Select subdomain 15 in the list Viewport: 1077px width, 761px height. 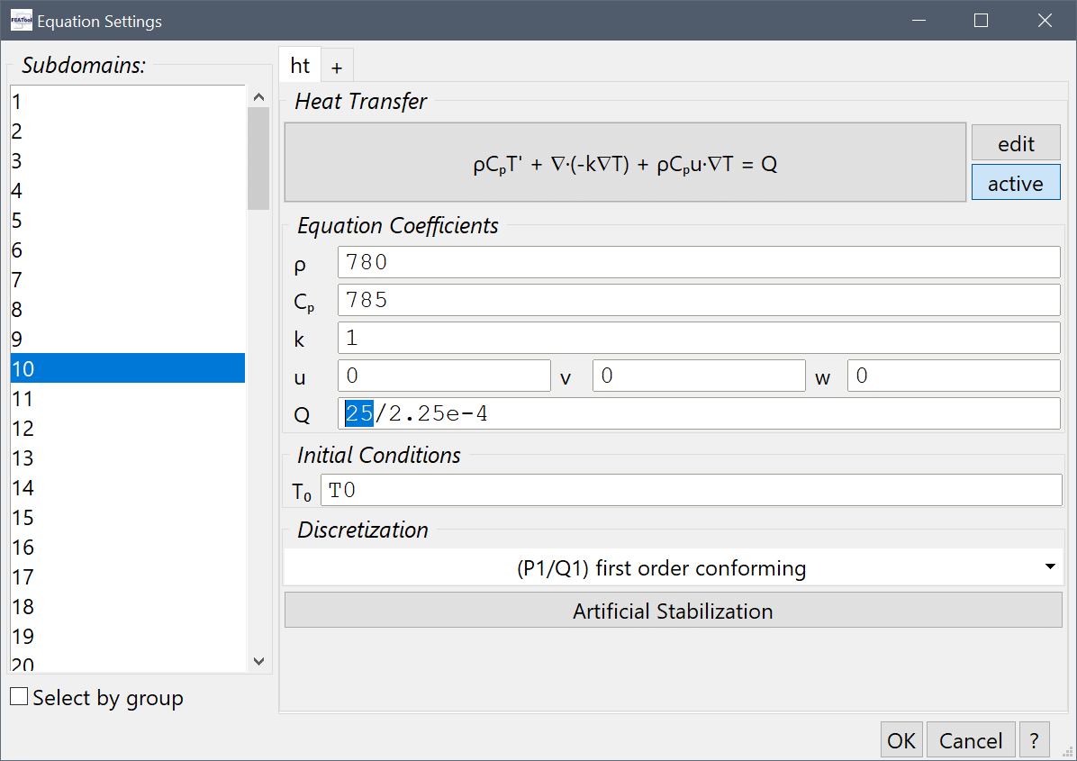(x=126, y=518)
